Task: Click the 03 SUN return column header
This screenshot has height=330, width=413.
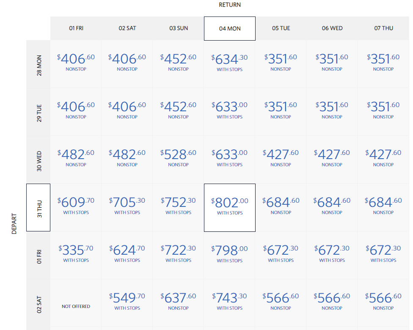Action: (178, 28)
